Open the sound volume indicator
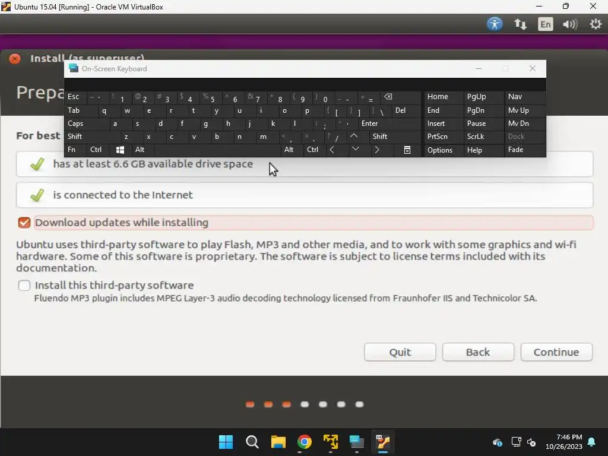 click(x=570, y=24)
